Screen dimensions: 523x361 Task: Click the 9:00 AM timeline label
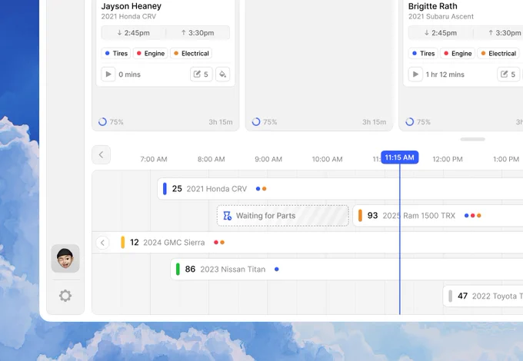click(268, 159)
